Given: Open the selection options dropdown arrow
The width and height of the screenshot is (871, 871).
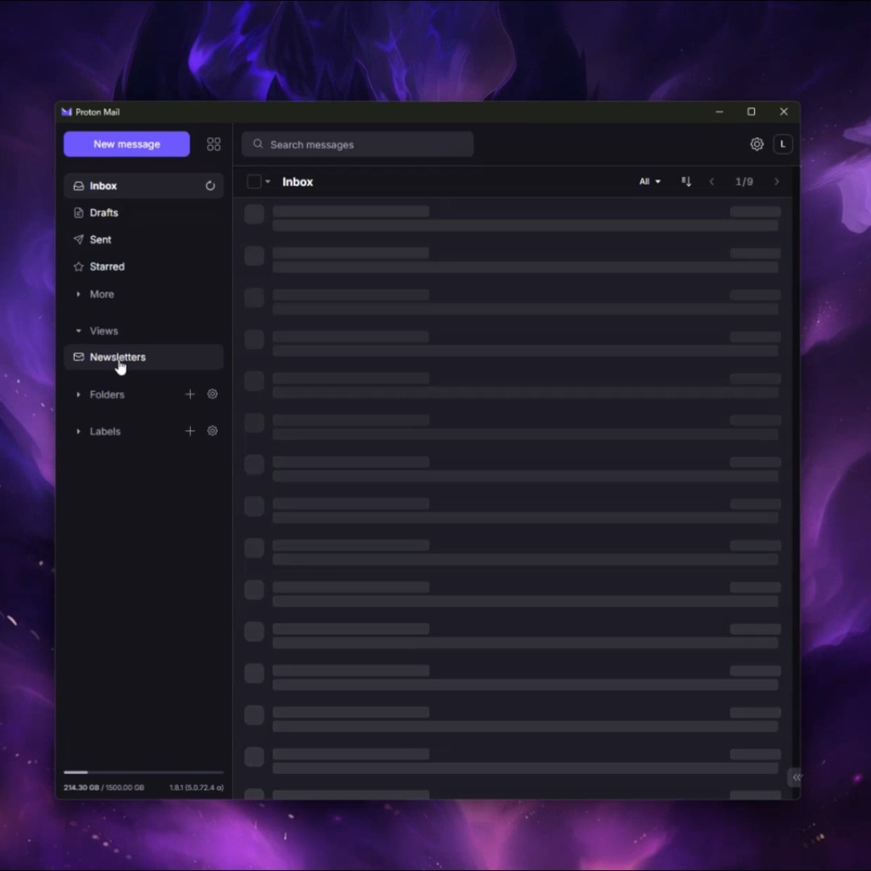Looking at the screenshot, I should 268,181.
